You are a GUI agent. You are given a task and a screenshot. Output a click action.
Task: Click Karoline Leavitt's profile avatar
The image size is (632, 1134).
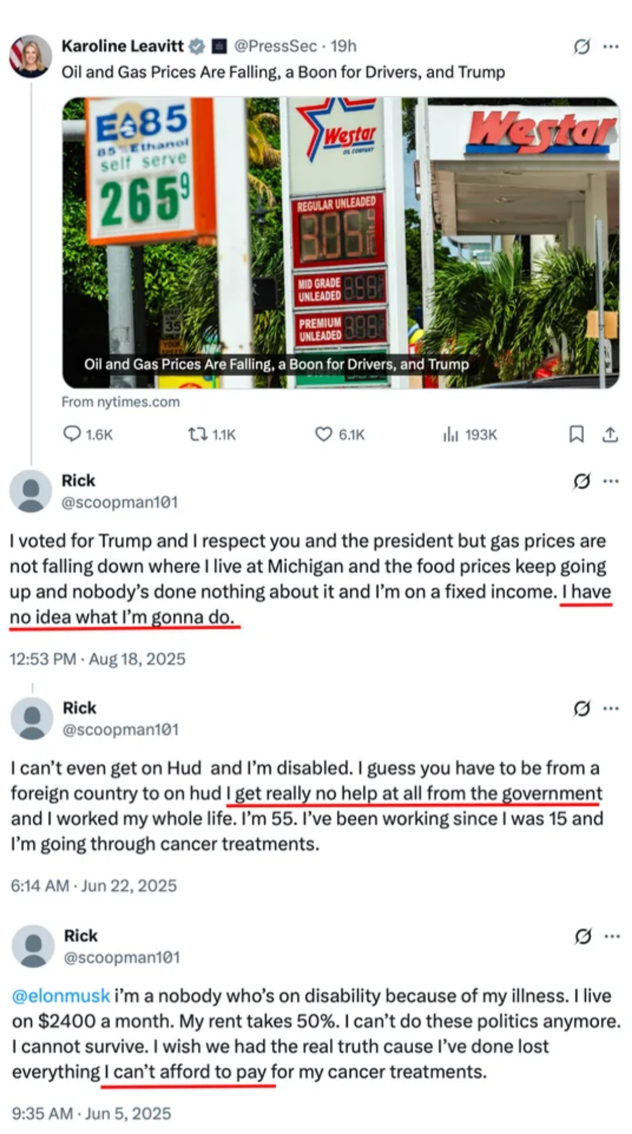(x=30, y=57)
